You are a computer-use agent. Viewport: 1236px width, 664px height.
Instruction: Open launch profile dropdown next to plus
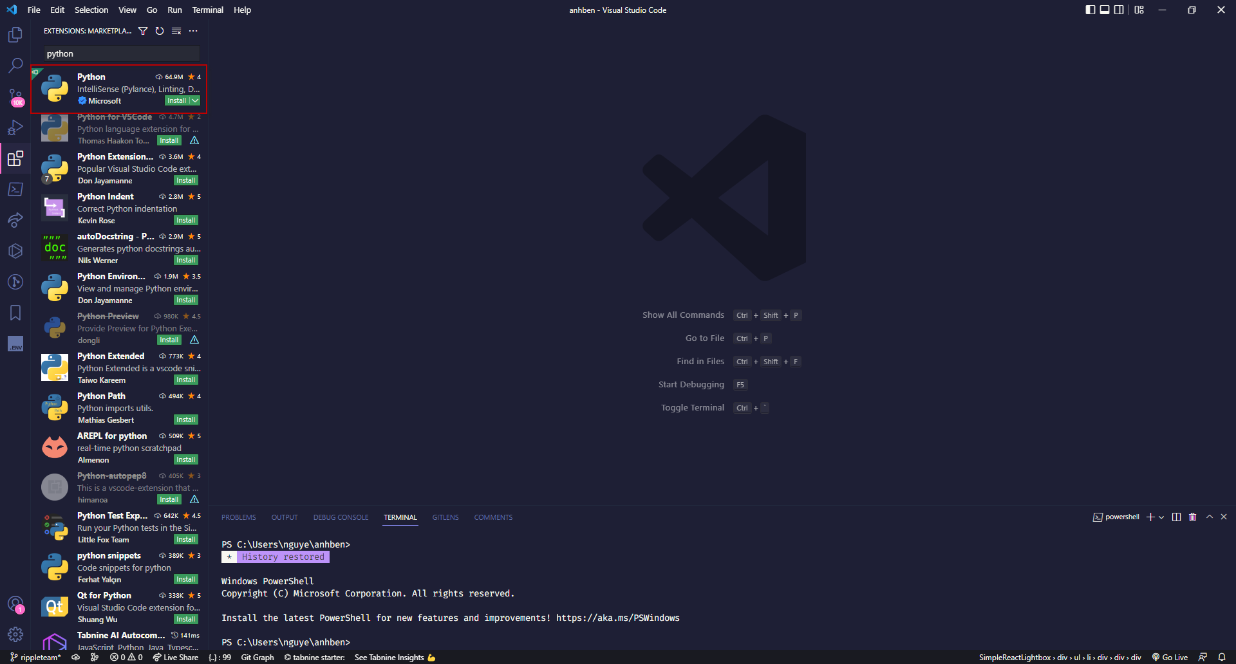click(x=1161, y=517)
